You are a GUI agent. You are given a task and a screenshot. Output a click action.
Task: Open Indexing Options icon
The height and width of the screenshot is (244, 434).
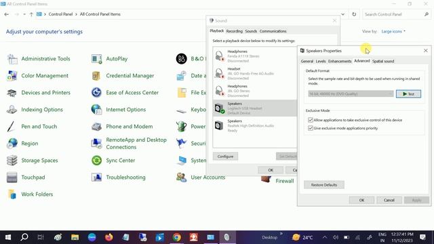pyautogui.click(x=12, y=110)
